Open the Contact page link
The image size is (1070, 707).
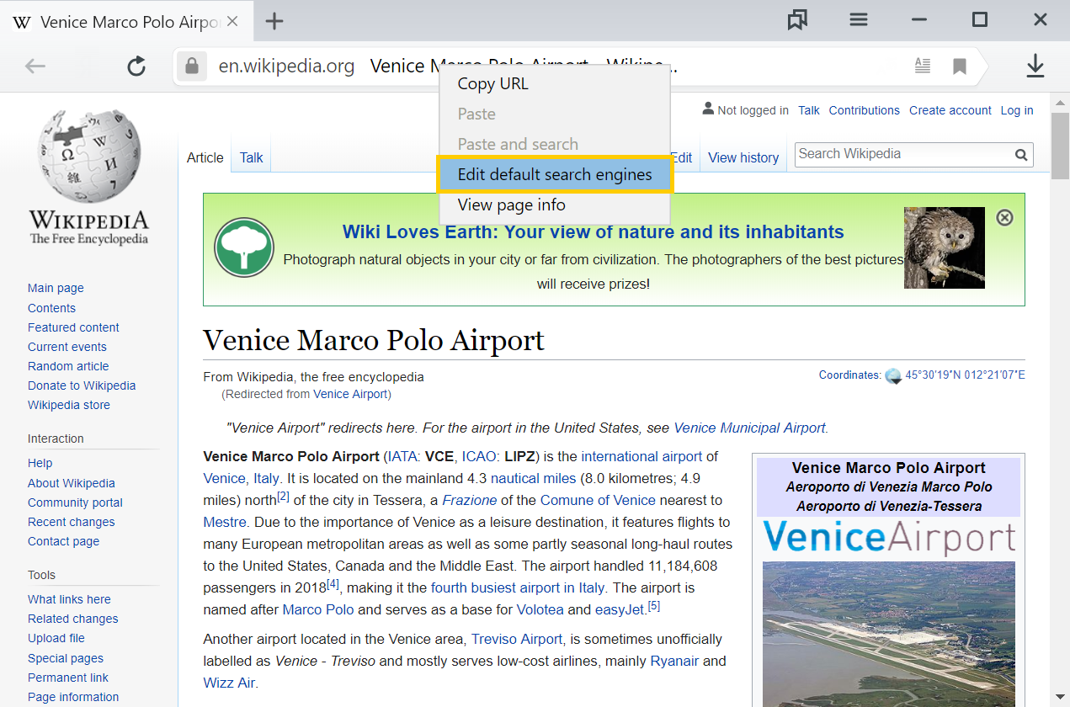(63, 541)
